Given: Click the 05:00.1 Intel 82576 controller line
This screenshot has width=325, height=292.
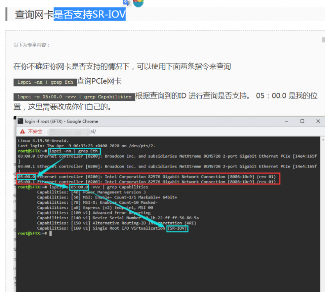Looking at the screenshot, I should click(x=147, y=182).
